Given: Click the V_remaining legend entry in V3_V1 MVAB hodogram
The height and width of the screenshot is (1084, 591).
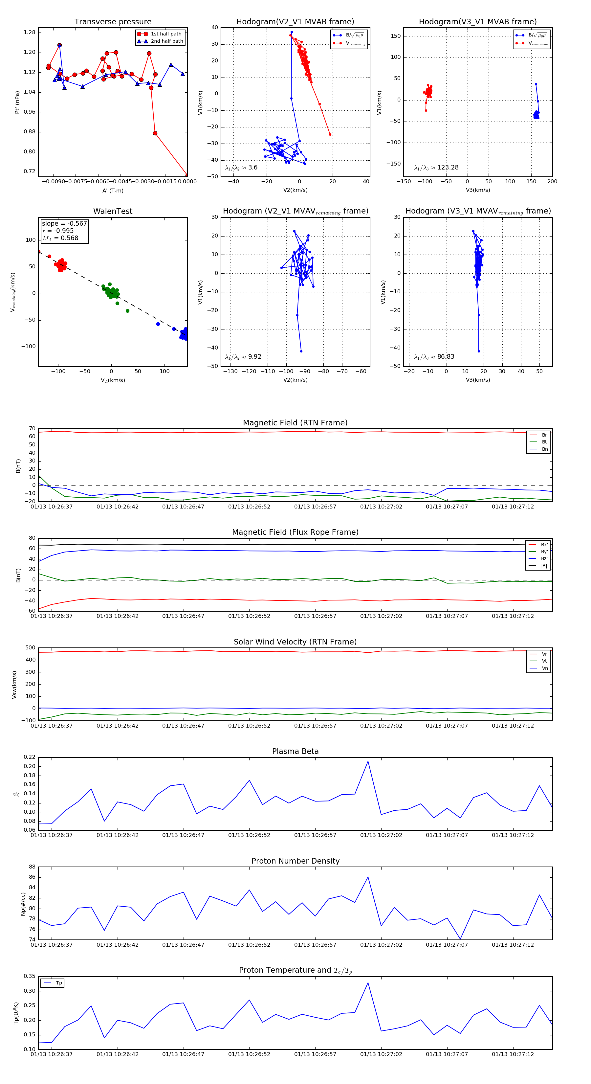Looking at the screenshot, I should 532,43.
